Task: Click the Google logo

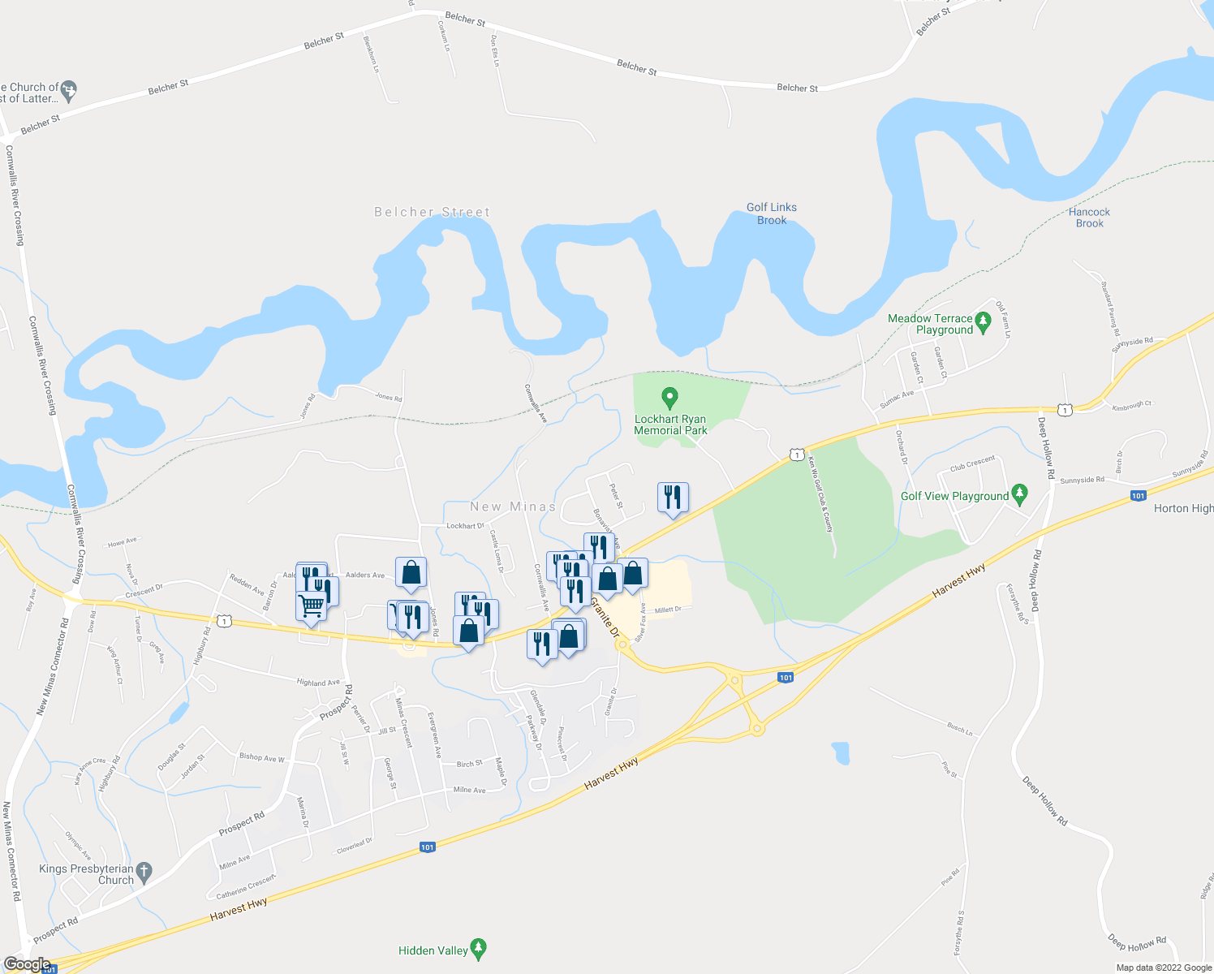Action: tap(27, 964)
